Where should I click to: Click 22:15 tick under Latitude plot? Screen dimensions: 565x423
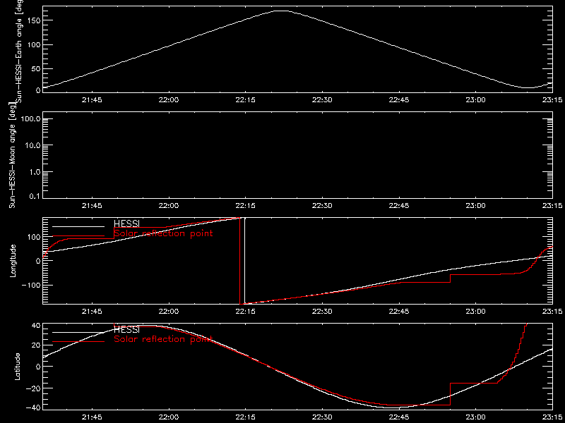click(x=245, y=417)
